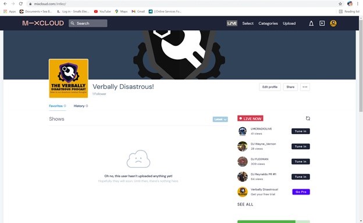363x223 pixels.
Task: Open the Latest sort dropdown
Action: [220, 119]
